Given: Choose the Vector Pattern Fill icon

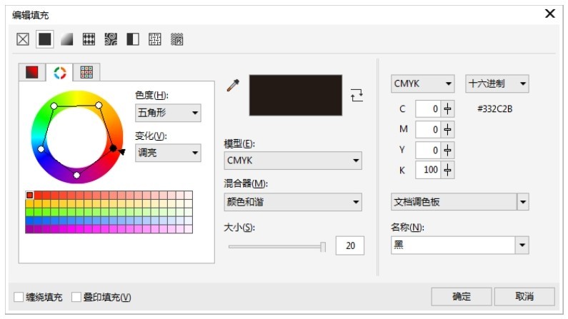Looking at the screenshot, I should pyautogui.click(x=89, y=39).
